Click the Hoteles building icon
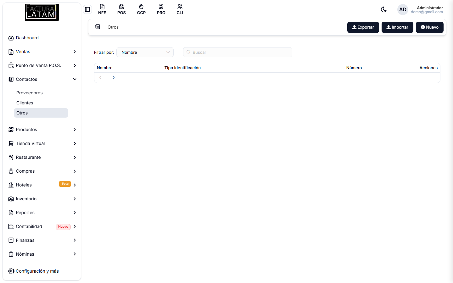This screenshot has height=283, width=453. [x=11, y=185]
